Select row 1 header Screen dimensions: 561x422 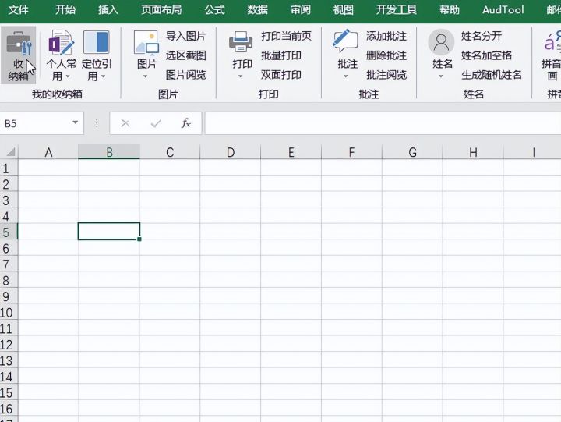[9, 168]
